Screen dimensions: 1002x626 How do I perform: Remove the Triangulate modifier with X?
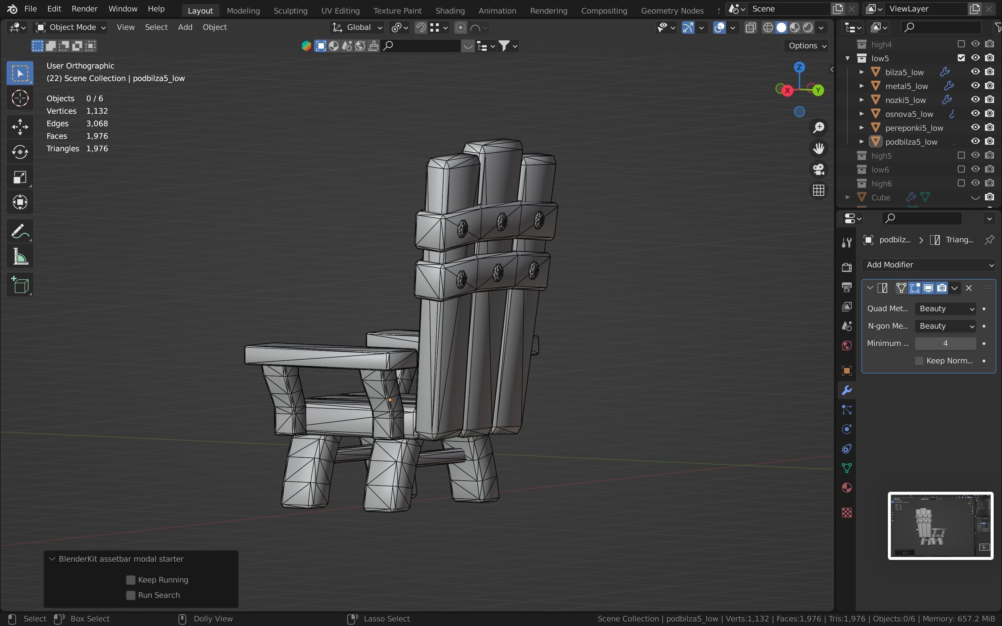pyautogui.click(x=969, y=288)
